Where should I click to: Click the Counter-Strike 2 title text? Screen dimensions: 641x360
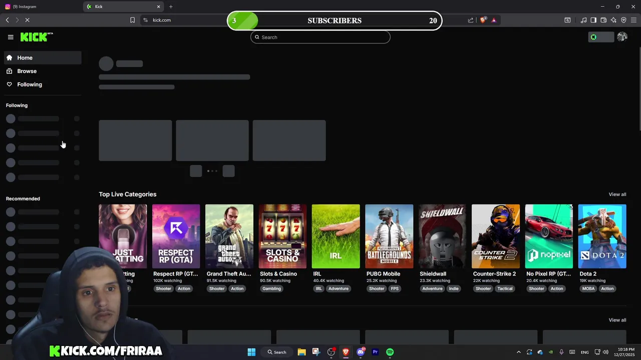pos(494,274)
